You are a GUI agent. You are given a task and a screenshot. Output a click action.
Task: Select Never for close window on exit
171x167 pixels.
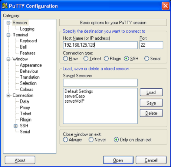coord(91,140)
